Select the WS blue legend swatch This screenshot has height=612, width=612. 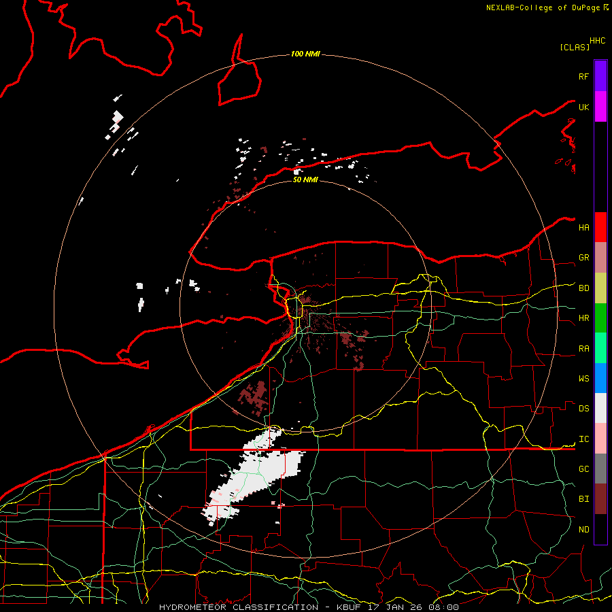(x=600, y=378)
